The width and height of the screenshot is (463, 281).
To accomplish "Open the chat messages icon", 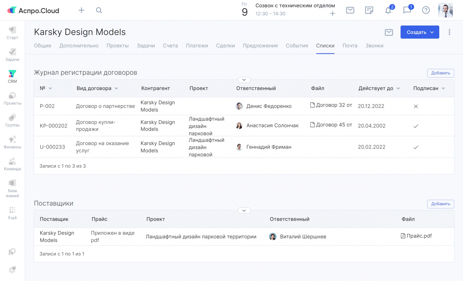I will (407, 10).
